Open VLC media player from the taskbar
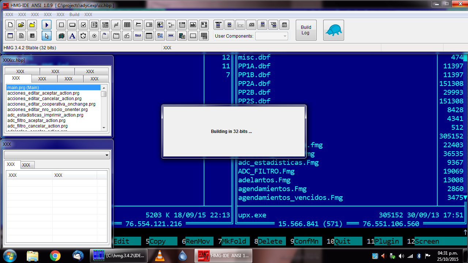Screen dimensions: 468x263 pyautogui.click(x=160, y=256)
